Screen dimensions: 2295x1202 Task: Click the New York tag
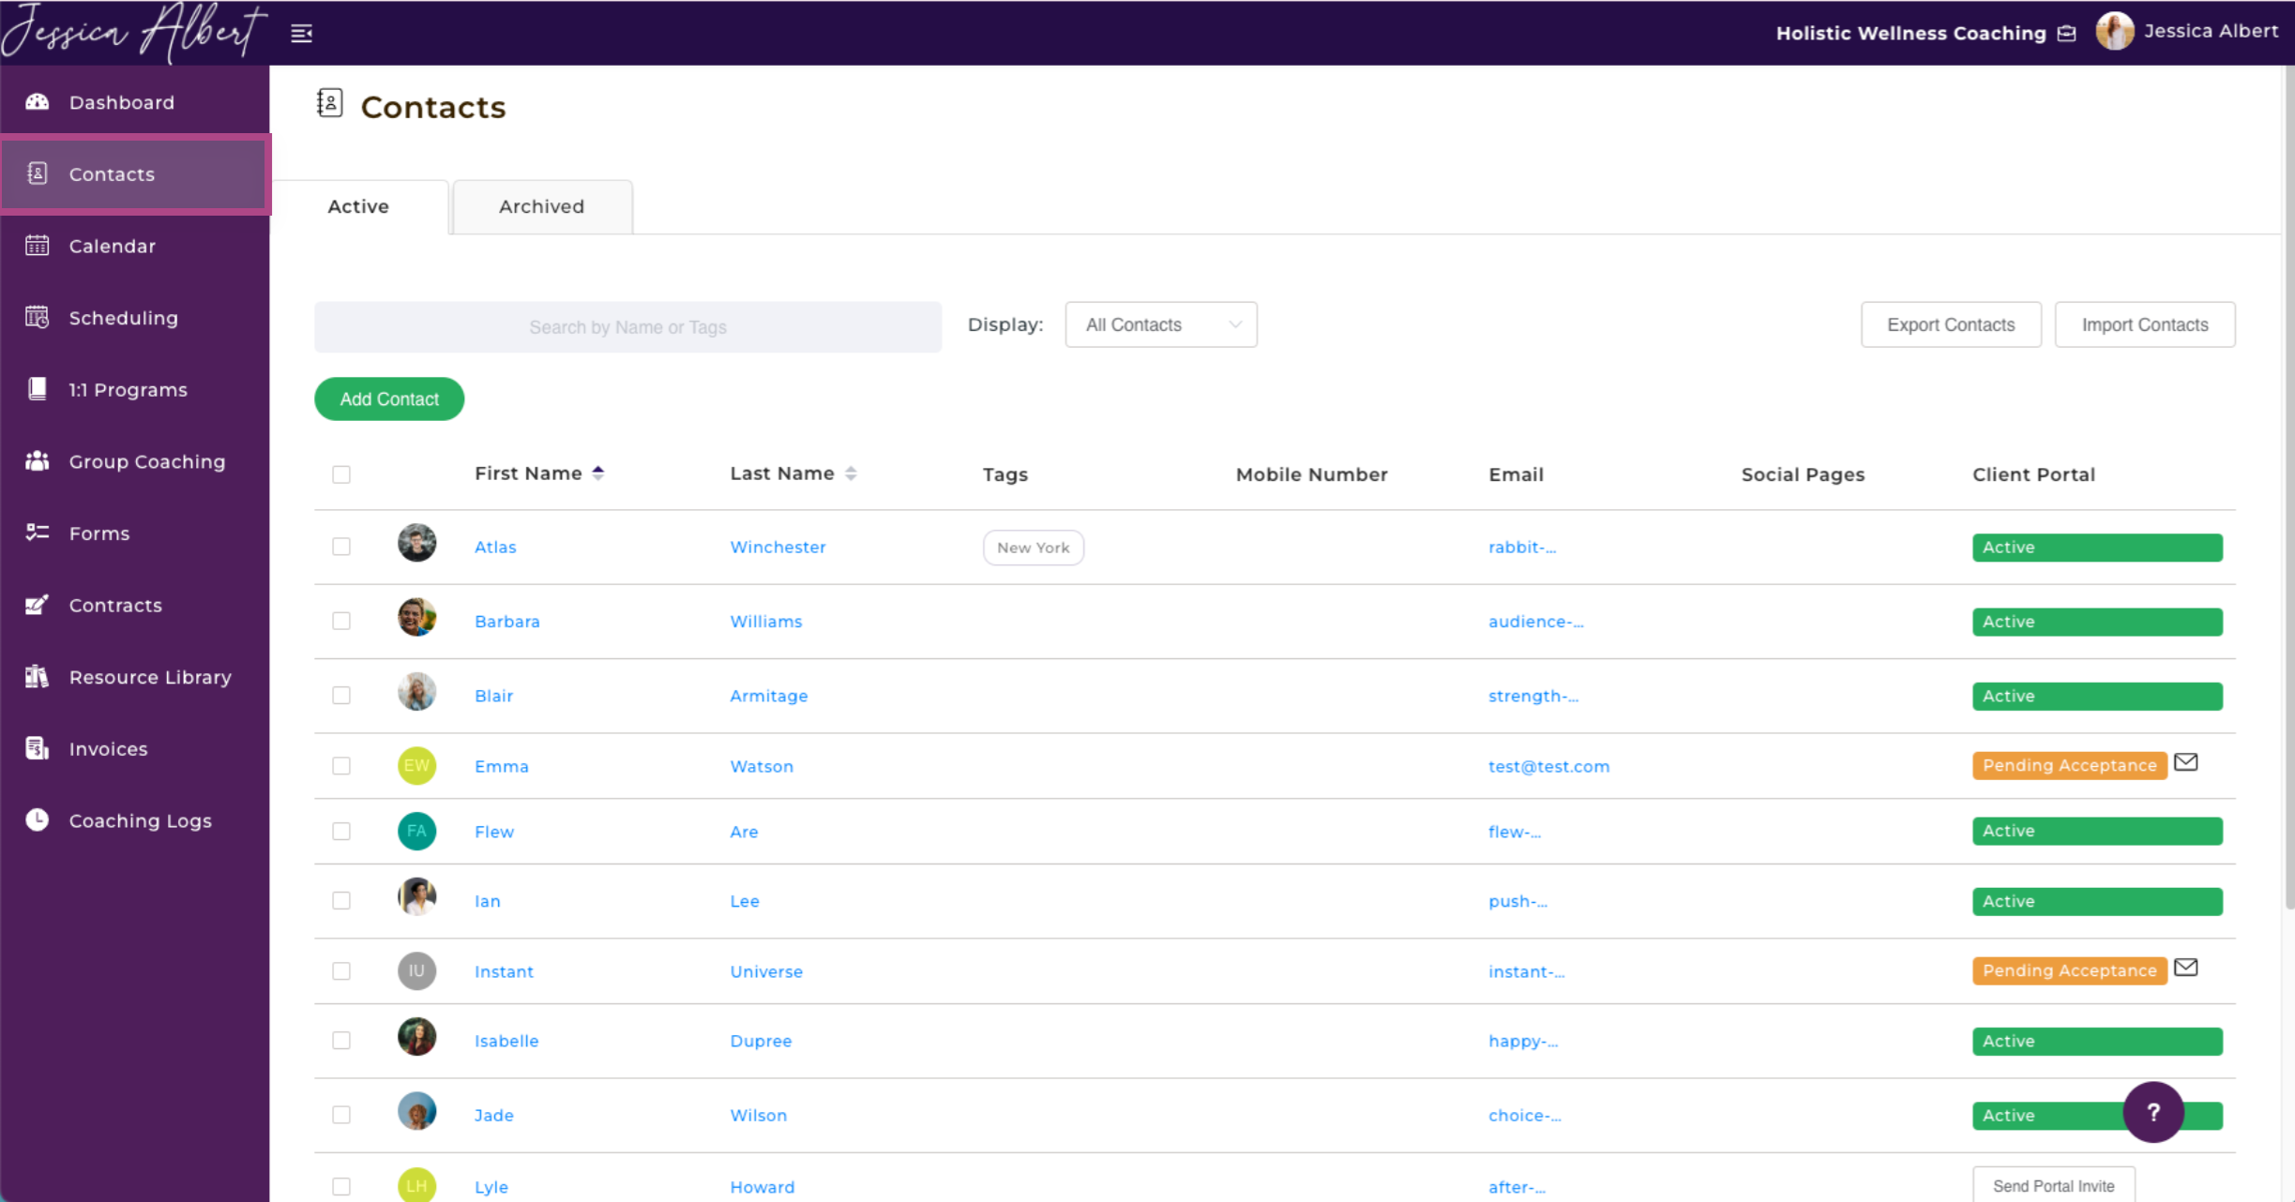pos(1034,548)
